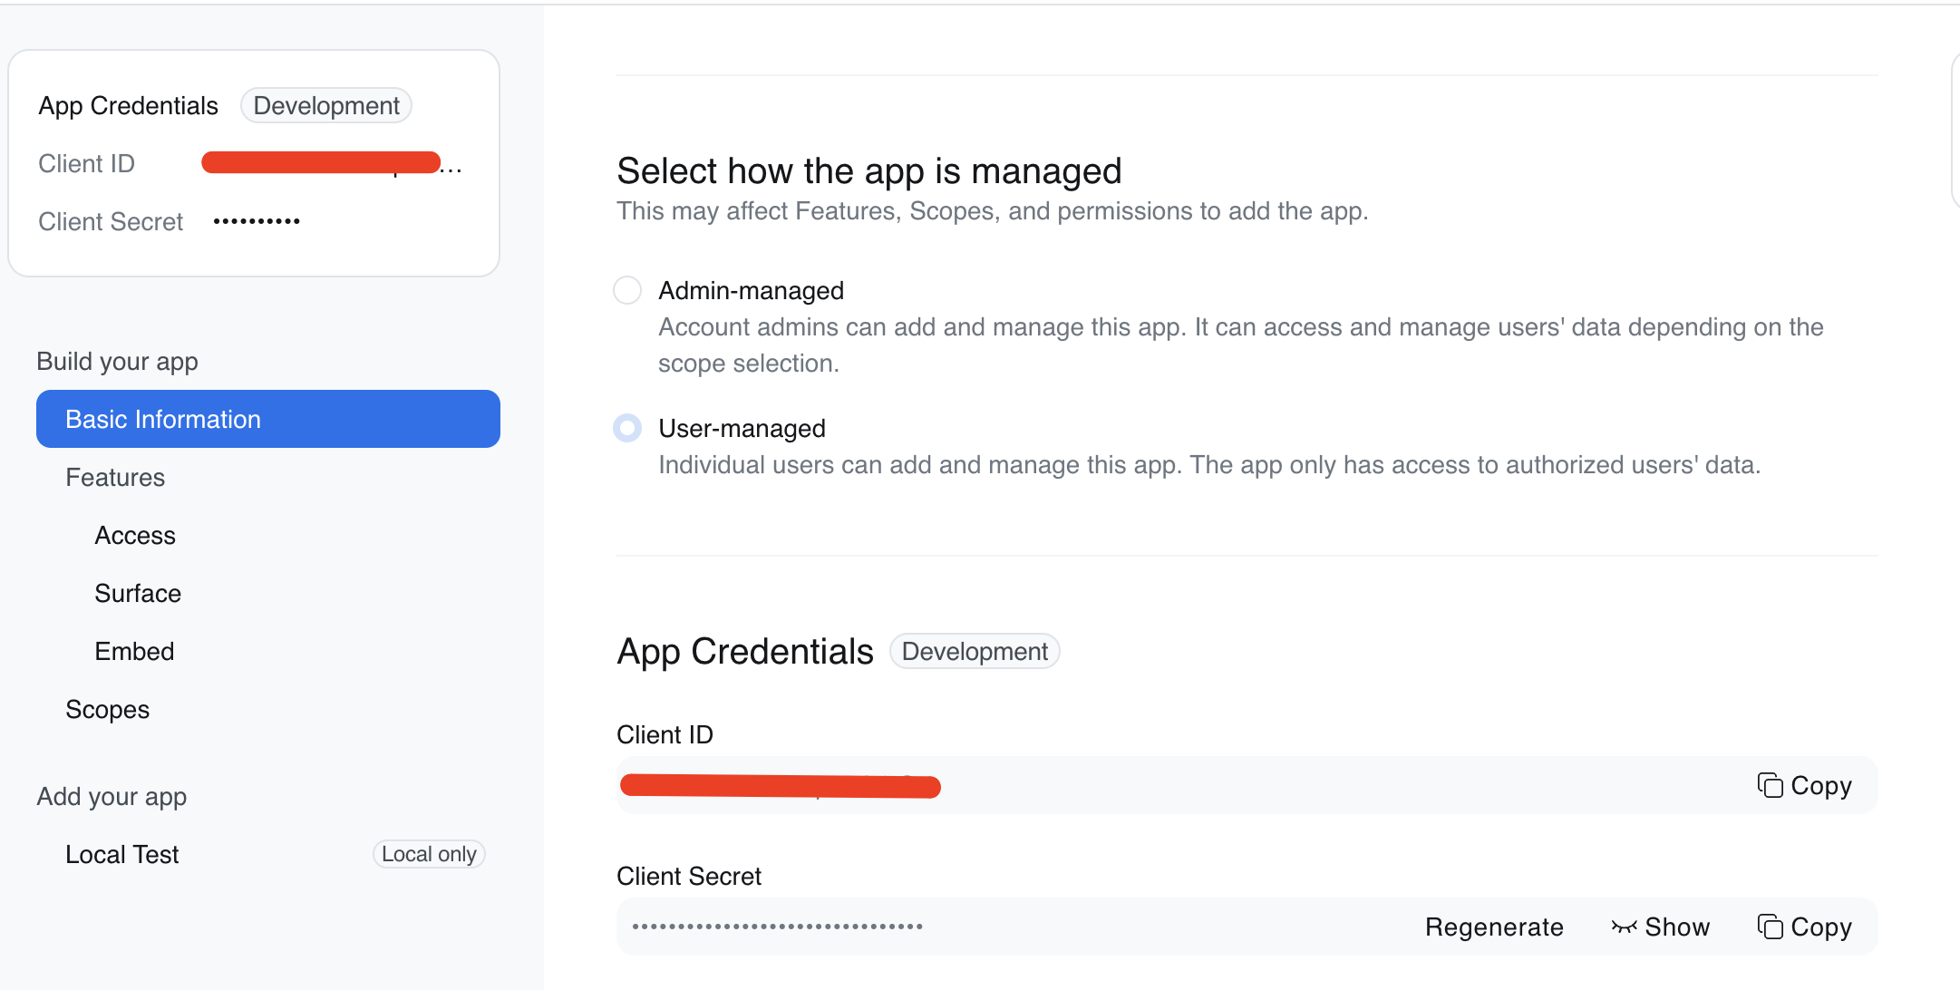The height and width of the screenshot is (990, 1960).
Task: Click the Development badge in sidebar card
Action: tap(326, 106)
